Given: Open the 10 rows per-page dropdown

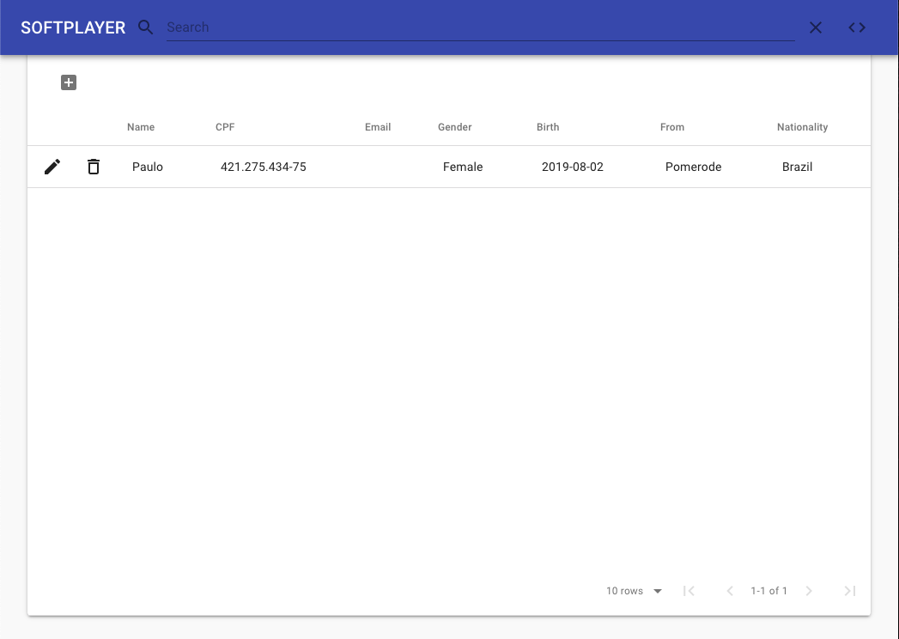Looking at the screenshot, I should pyautogui.click(x=635, y=591).
